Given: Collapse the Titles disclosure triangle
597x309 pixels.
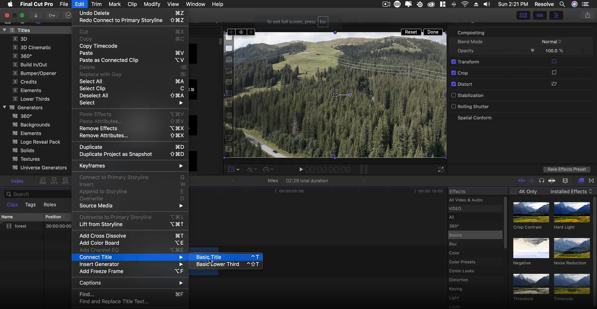Looking at the screenshot, I should click(x=4, y=30).
